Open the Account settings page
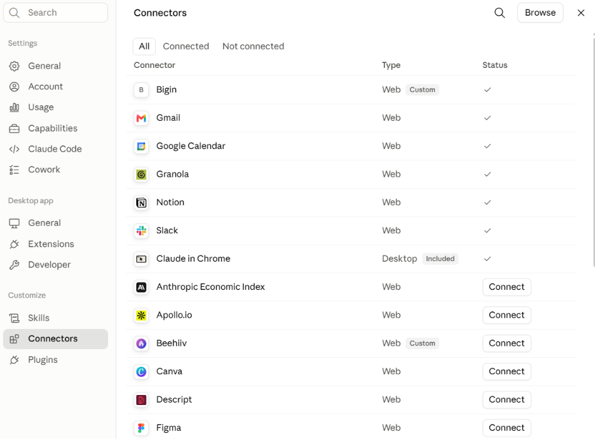The image size is (595, 439). click(x=55, y=87)
